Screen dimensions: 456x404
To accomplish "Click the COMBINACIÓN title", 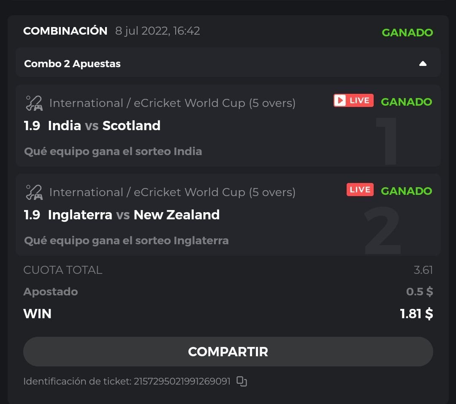I will [x=65, y=31].
